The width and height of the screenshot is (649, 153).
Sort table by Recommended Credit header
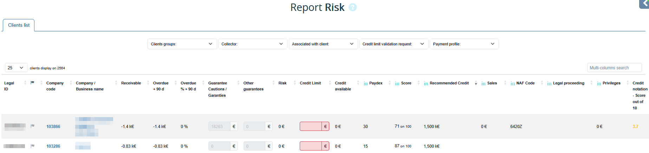tap(449, 83)
